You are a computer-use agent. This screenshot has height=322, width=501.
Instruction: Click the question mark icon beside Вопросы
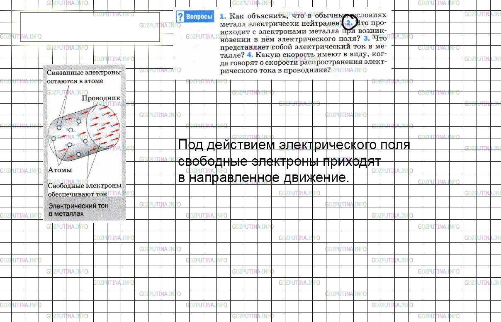(x=180, y=17)
